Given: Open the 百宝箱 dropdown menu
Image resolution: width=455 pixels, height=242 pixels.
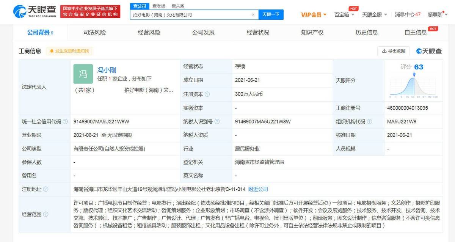Looking at the screenshot, I should (344, 14).
